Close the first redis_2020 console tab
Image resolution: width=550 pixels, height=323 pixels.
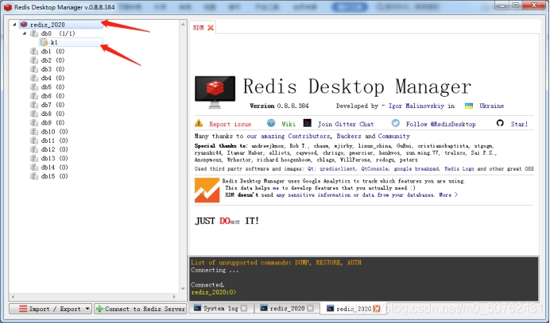(311, 308)
